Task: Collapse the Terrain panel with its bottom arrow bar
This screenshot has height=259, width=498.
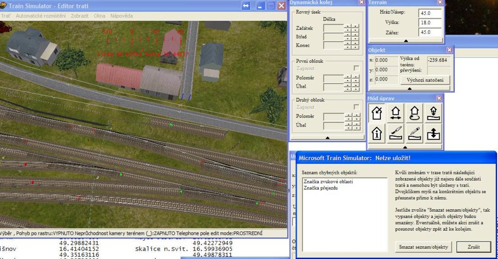Action: [406, 41]
